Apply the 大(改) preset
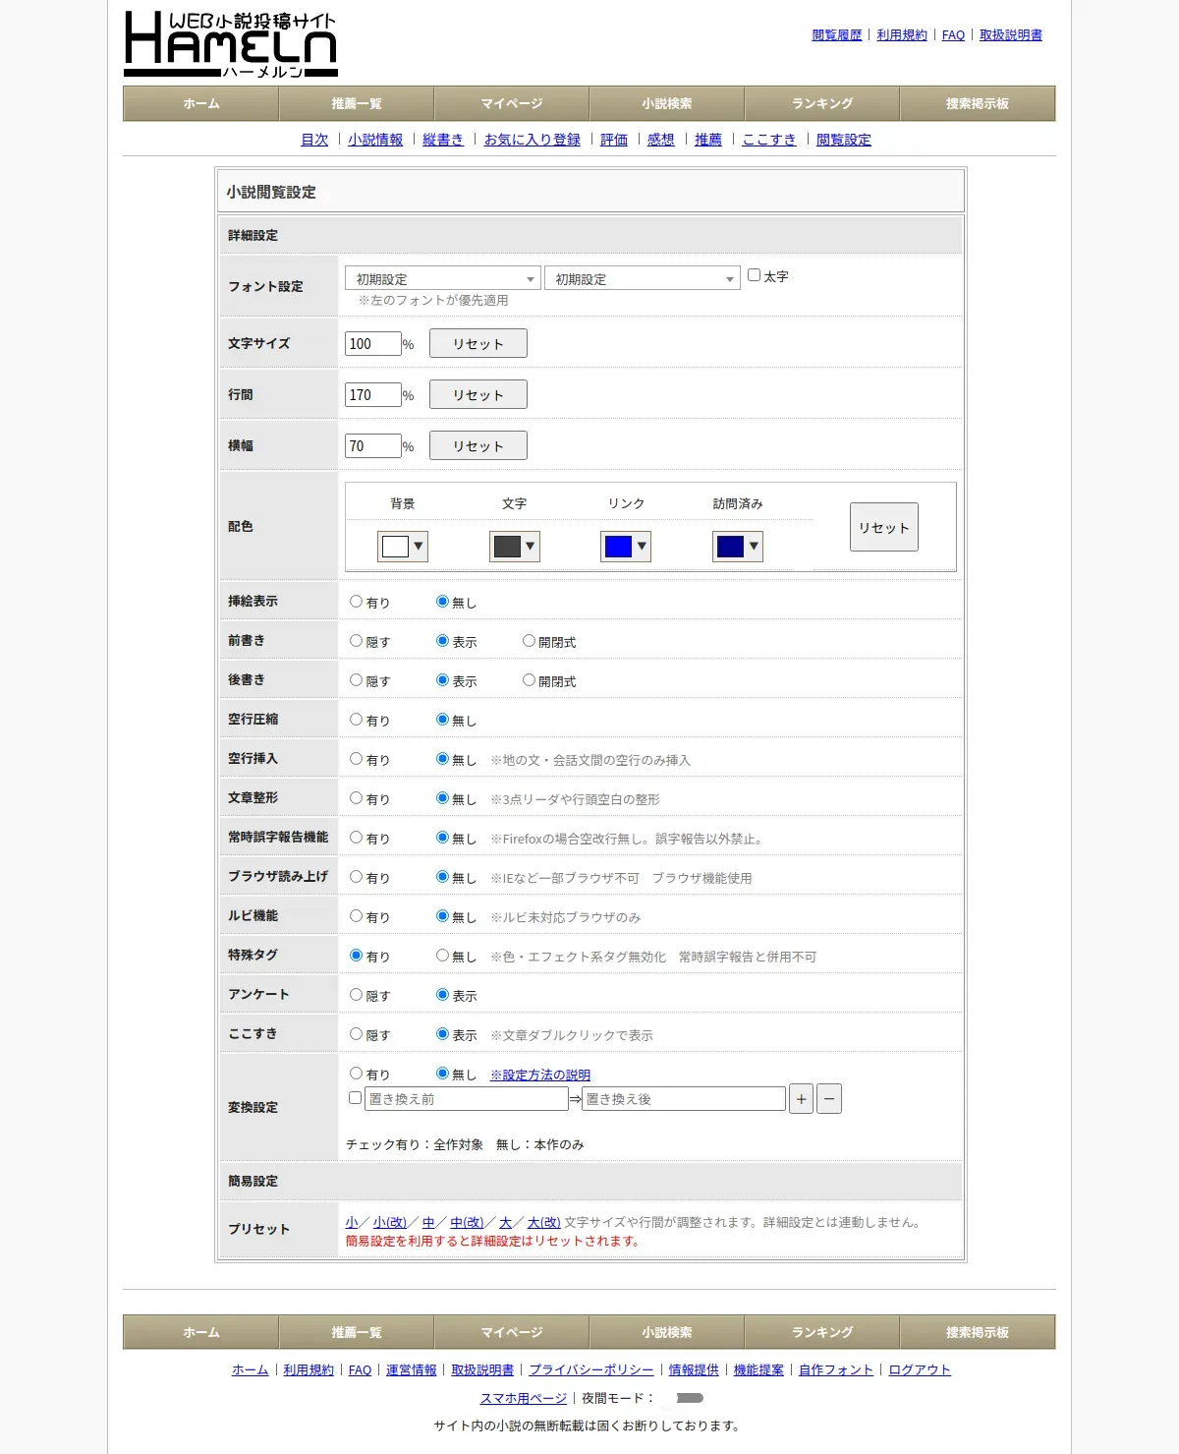The image size is (1179, 1454). coord(544,1222)
